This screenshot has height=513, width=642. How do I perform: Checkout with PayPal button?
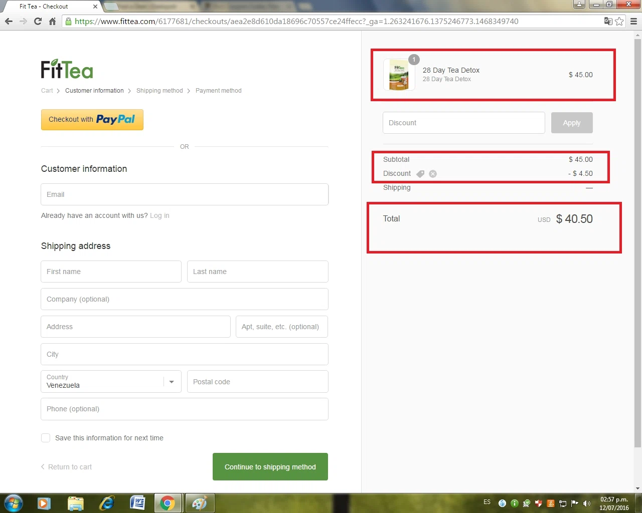pyautogui.click(x=92, y=120)
